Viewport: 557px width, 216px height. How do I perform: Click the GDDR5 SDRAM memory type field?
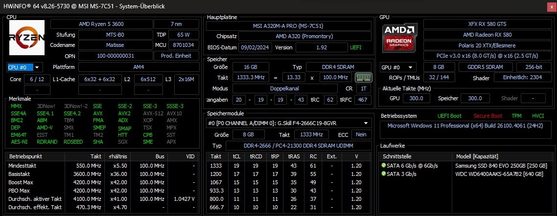(x=486, y=67)
